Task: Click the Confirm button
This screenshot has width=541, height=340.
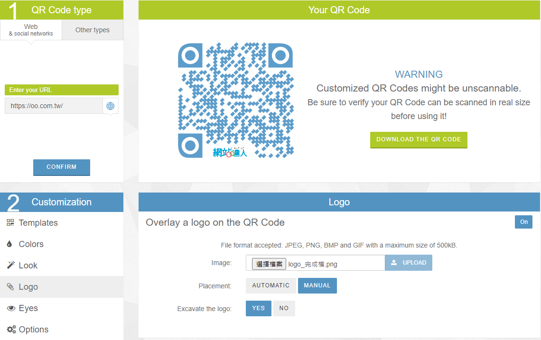Action: coord(61,167)
